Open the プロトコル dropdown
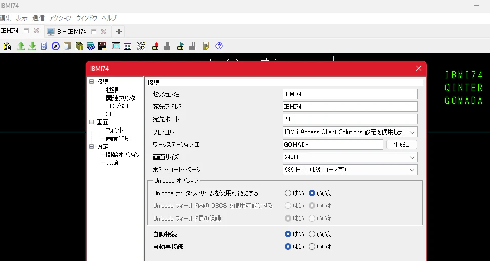 point(350,132)
